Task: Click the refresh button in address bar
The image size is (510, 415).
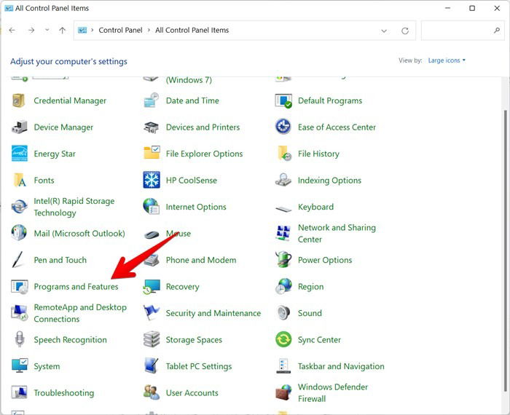Action: pos(405,31)
